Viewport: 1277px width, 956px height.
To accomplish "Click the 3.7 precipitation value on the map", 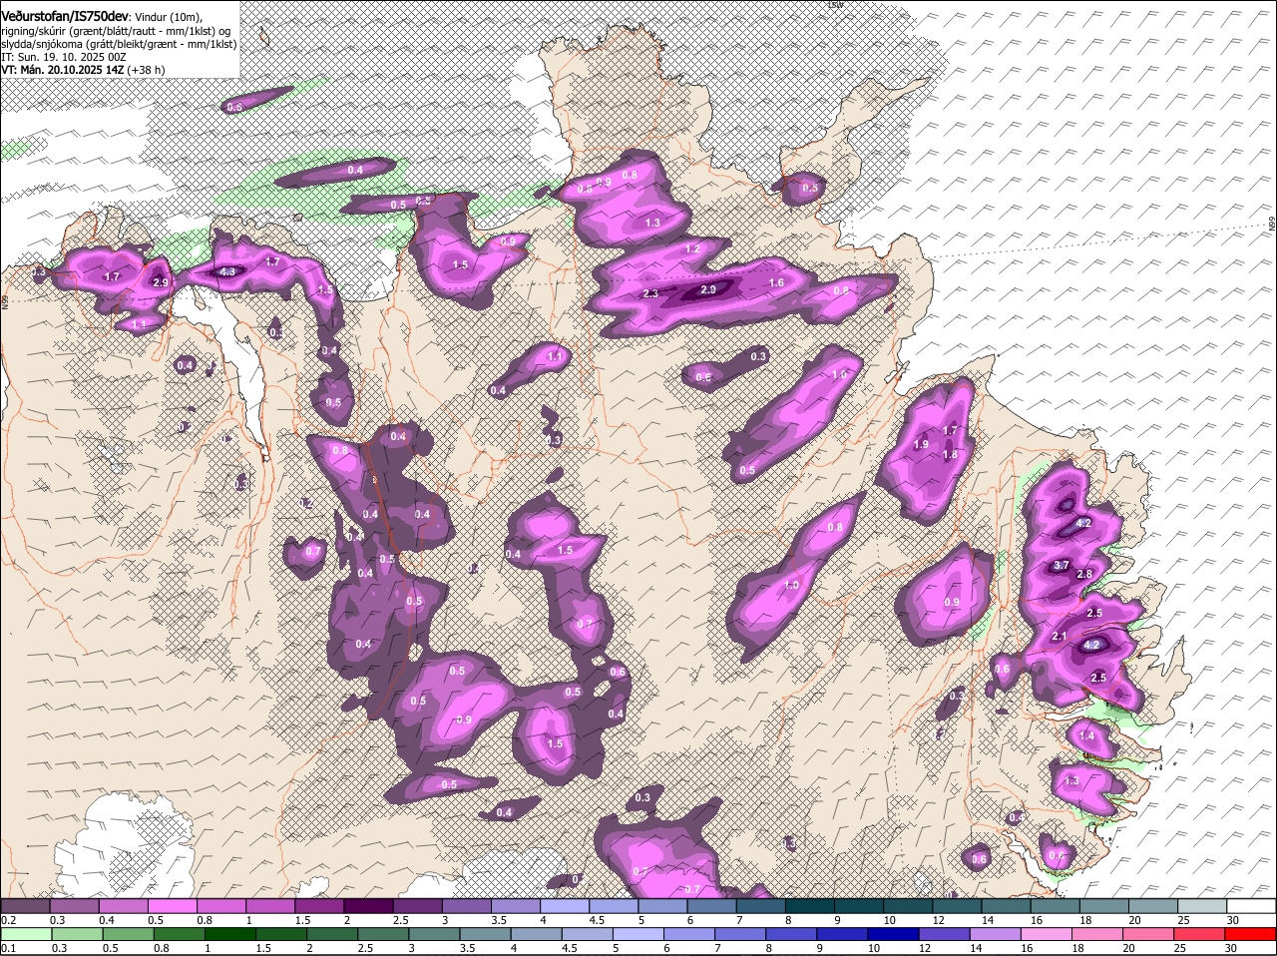I will coord(1062,566).
